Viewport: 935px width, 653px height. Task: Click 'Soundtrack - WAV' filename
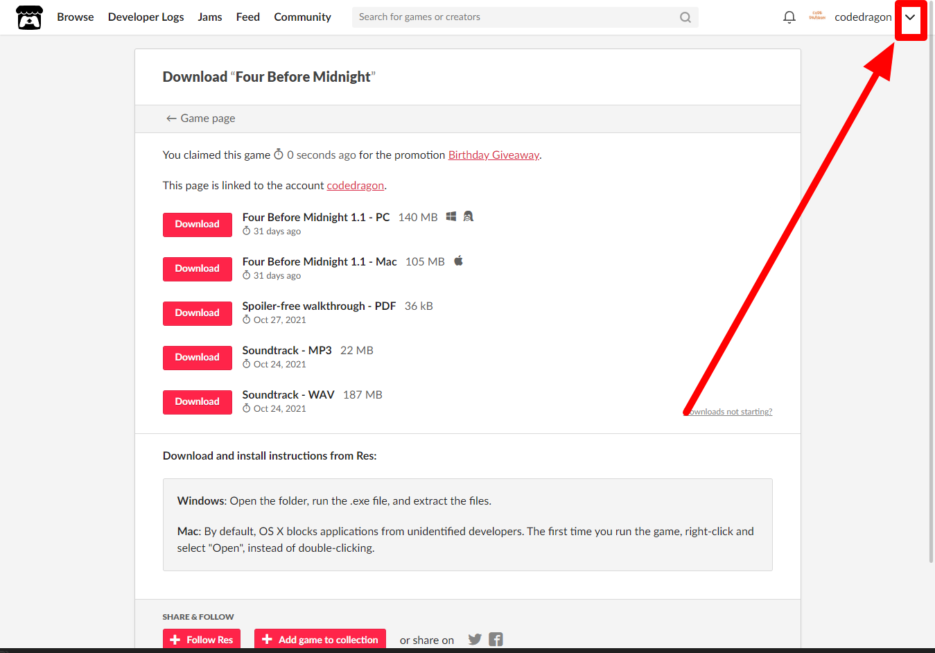288,395
